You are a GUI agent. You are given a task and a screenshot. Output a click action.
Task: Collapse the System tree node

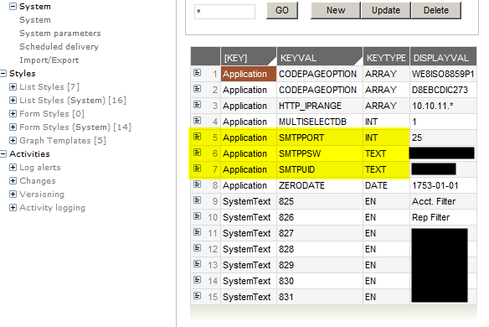[13, 6]
